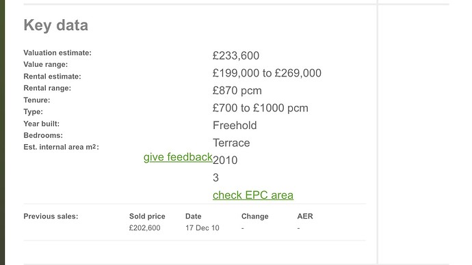Viewport: 472px width, 265px height.
Task: Select the Freehold tenure value
Action: click(x=235, y=125)
